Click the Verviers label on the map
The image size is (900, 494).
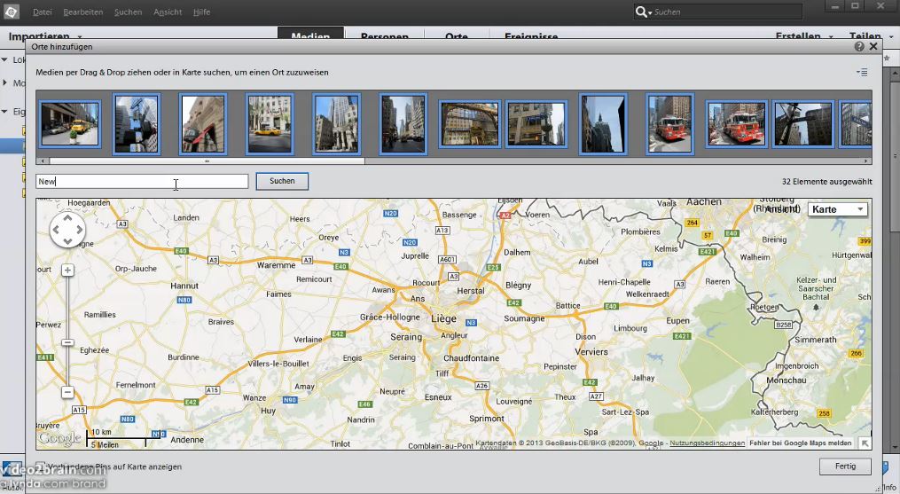click(x=591, y=351)
